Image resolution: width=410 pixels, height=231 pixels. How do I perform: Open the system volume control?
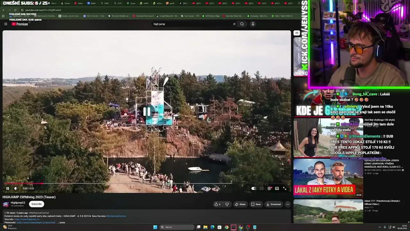pyautogui.click(x=394, y=227)
